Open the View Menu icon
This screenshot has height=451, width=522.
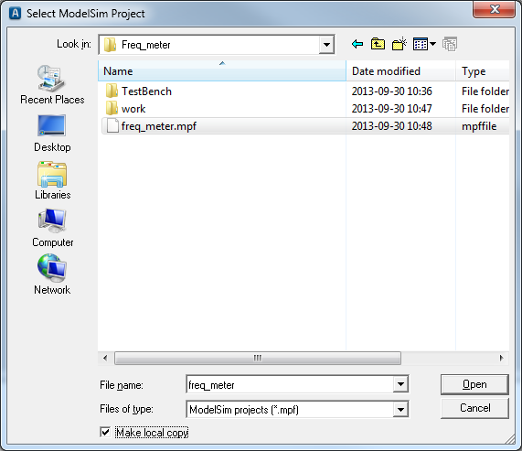pos(424,44)
